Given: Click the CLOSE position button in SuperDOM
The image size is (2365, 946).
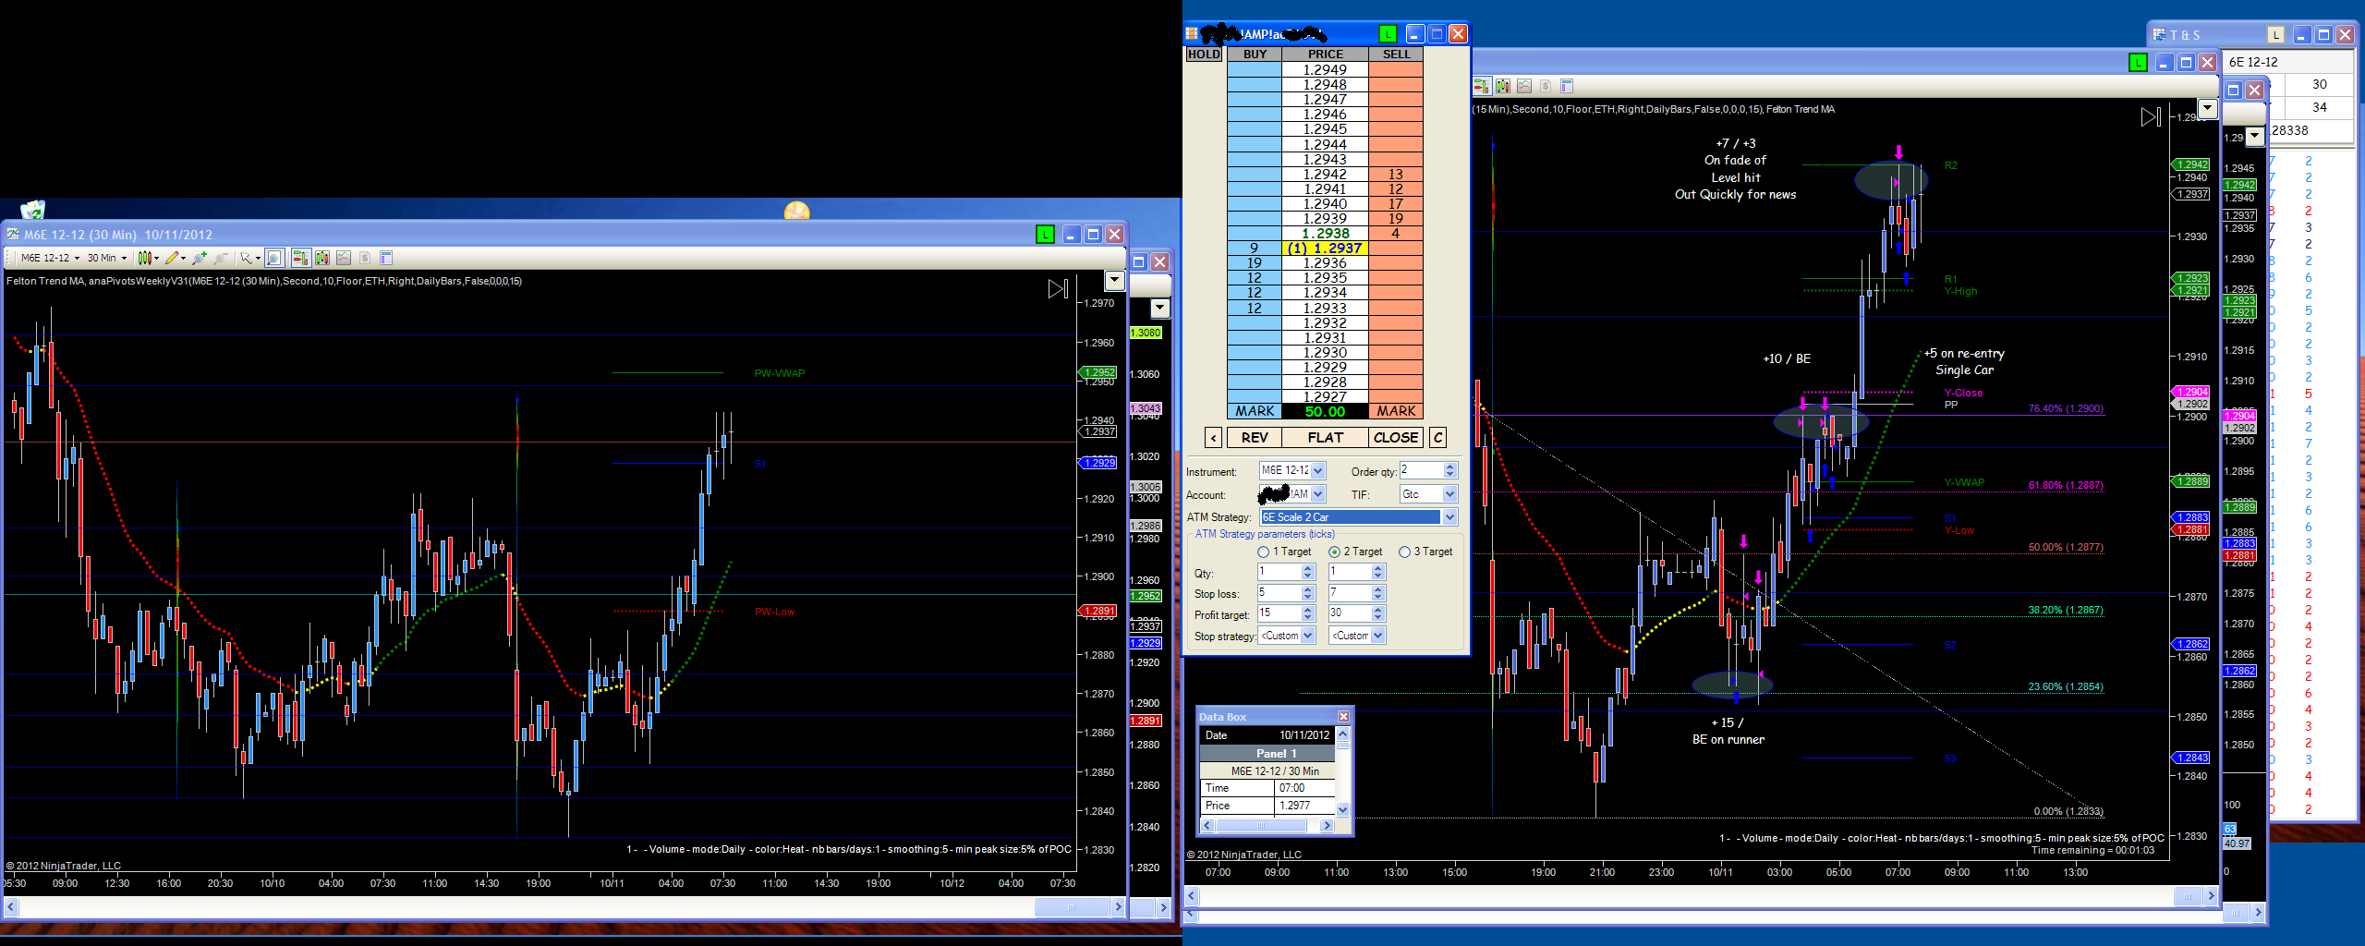Looking at the screenshot, I should (1396, 438).
